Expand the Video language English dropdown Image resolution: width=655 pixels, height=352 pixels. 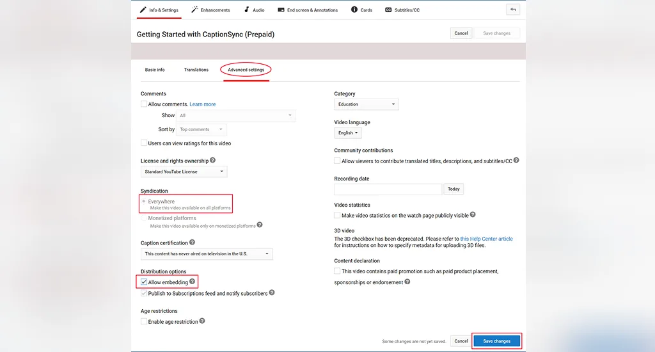pos(348,133)
